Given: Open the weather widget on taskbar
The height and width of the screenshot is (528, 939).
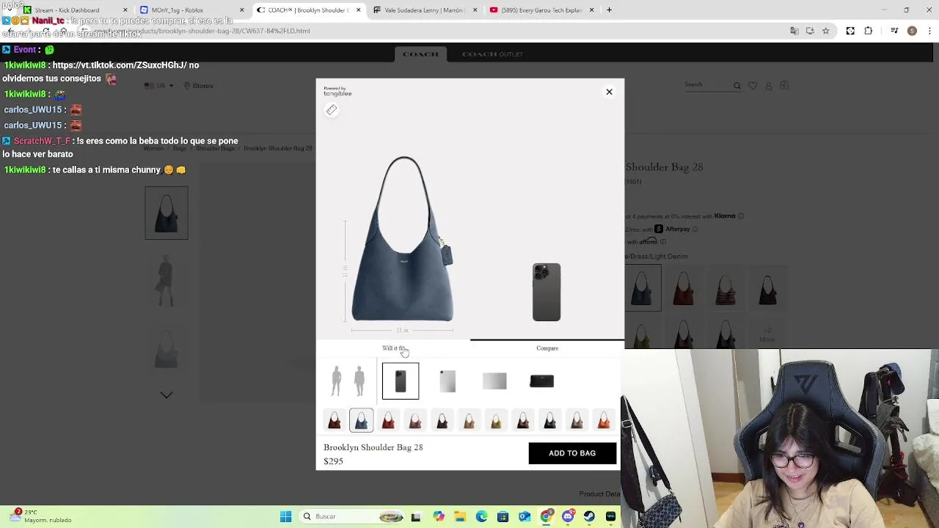Looking at the screenshot, I should tap(40, 516).
